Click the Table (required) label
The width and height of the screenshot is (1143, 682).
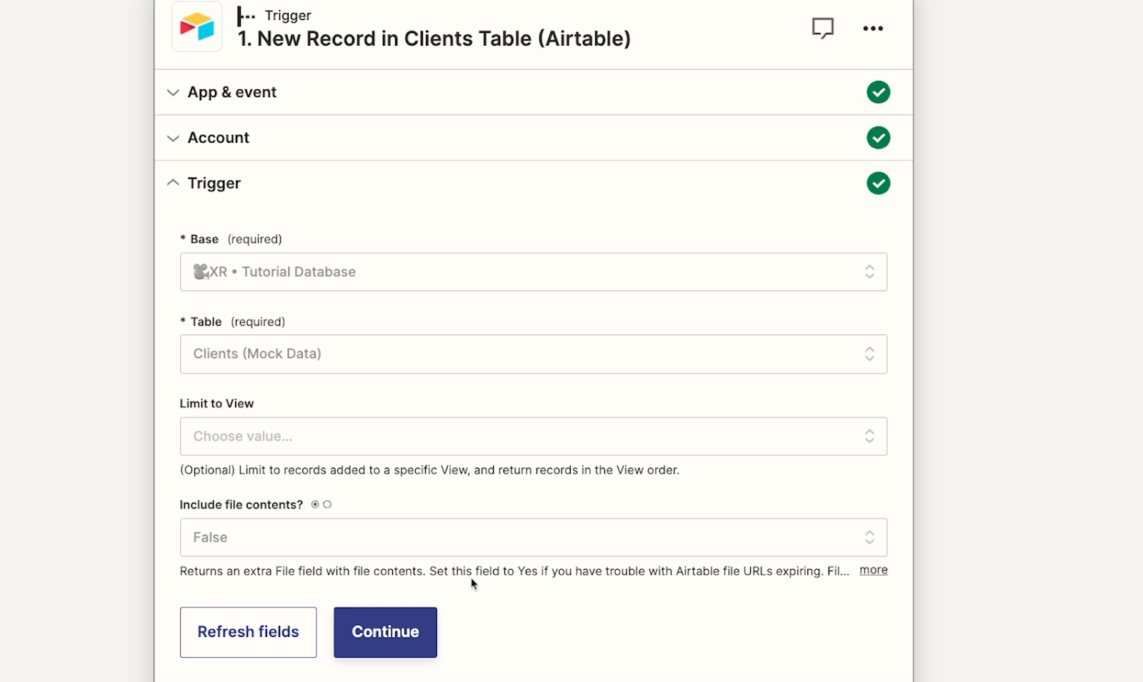click(x=232, y=322)
